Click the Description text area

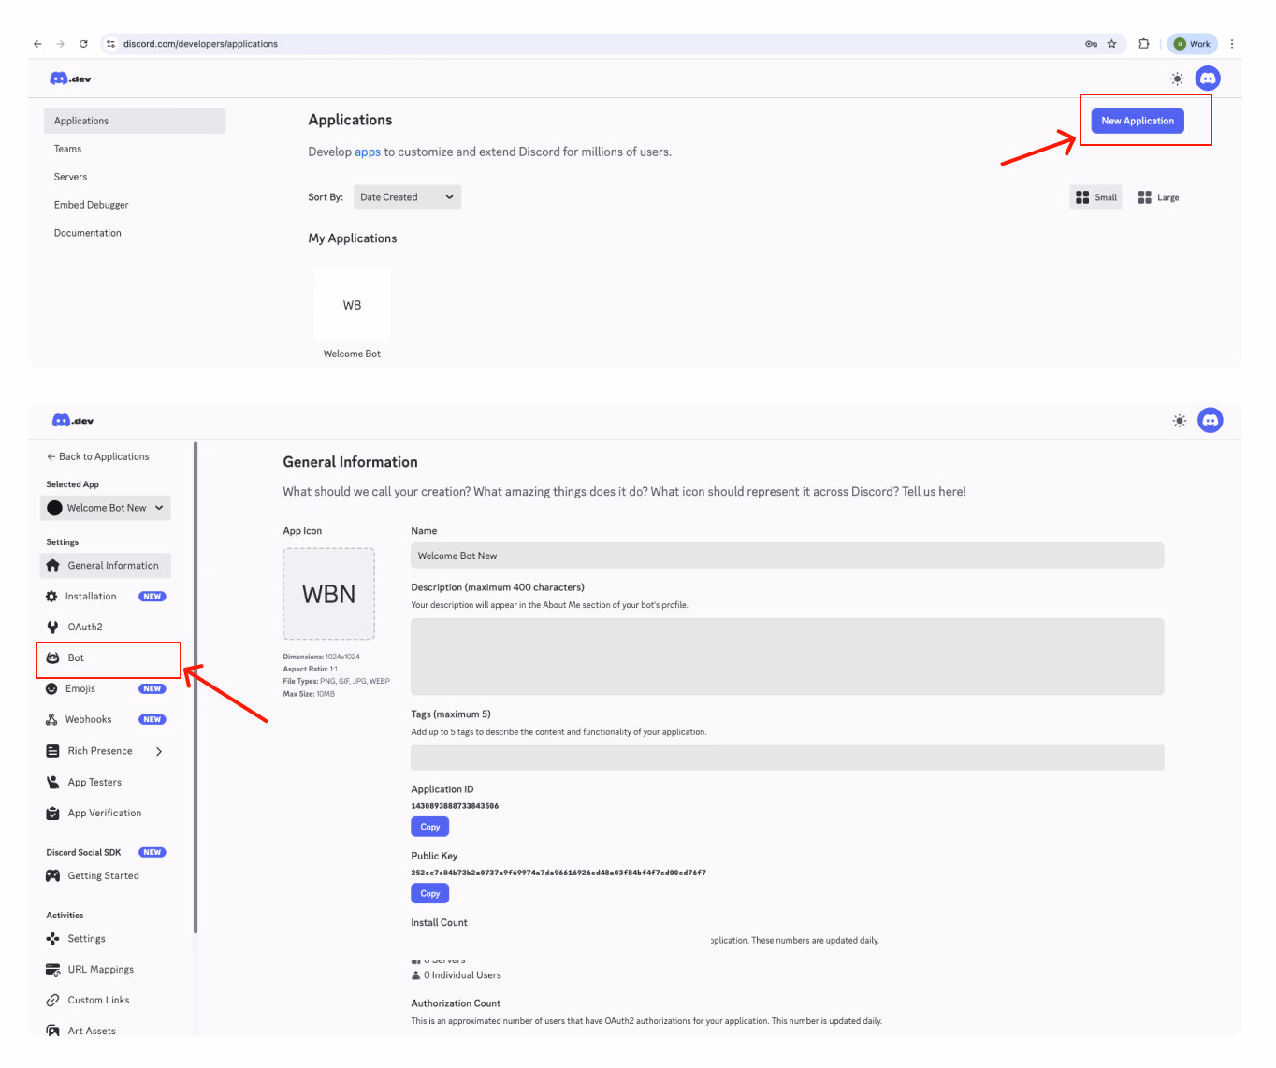point(787,657)
